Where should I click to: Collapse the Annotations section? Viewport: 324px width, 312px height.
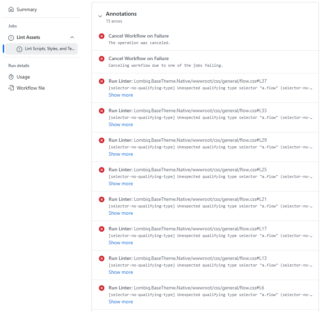pos(100,16)
